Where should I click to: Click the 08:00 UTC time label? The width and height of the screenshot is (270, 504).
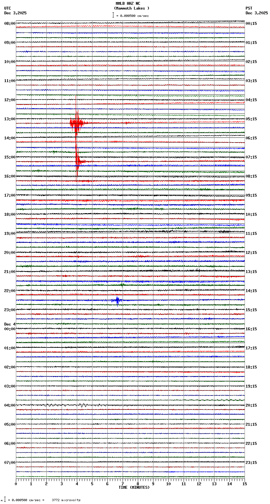(10, 24)
